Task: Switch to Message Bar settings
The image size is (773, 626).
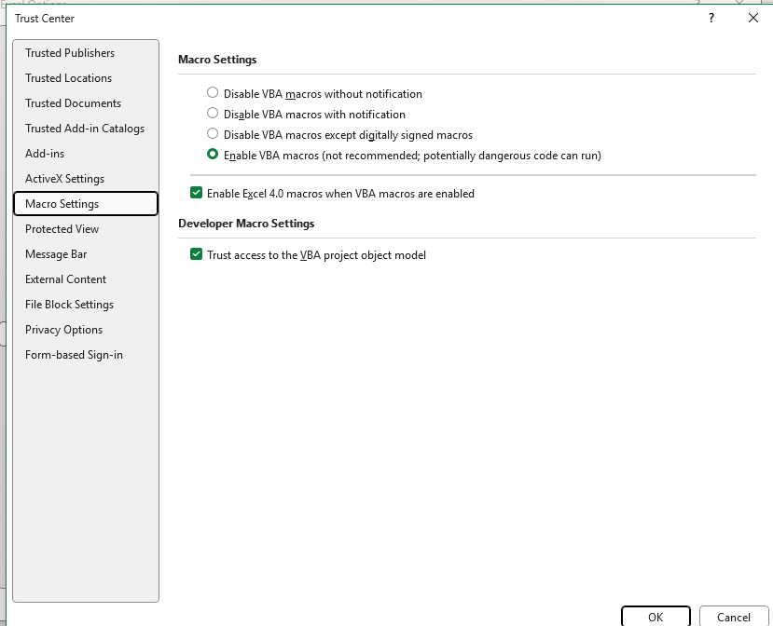Action: (x=86, y=253)
